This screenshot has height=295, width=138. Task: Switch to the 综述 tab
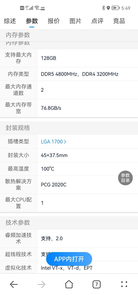coord(10,21)
